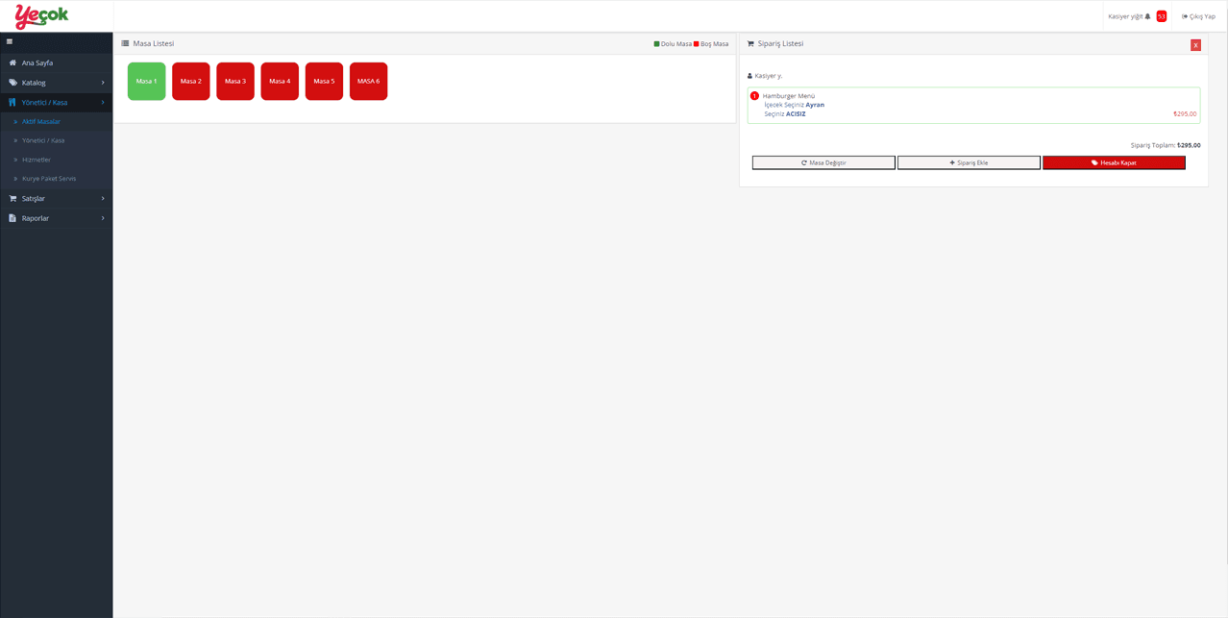The image size is (1228, 618).
Task: Click the Masa Değiştir button
Action: pyautogui.click(x=823, y=162)
